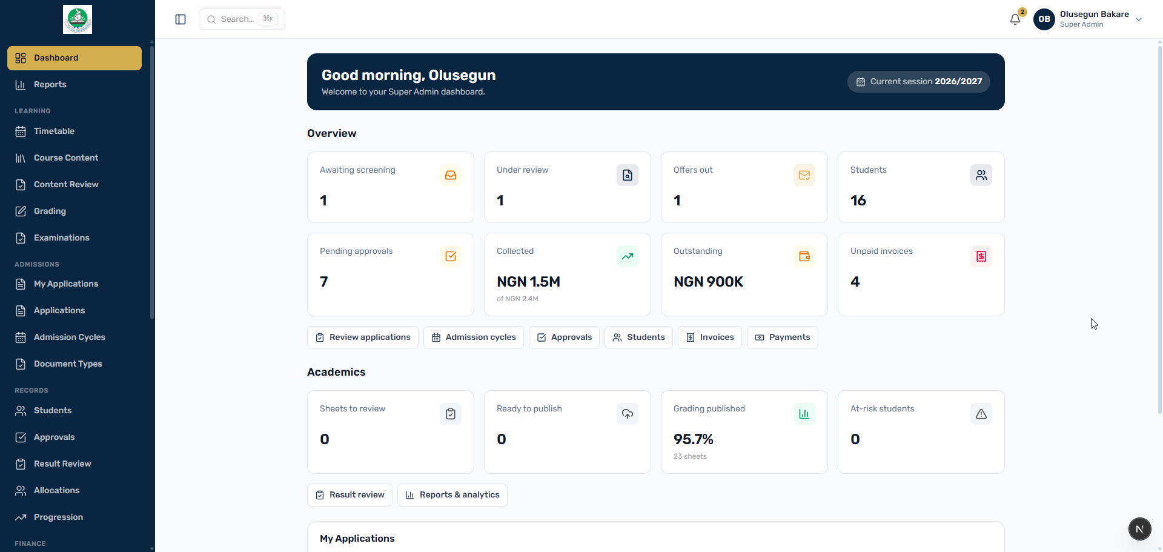Go to Admission Cycles in sidebar

click(x=75, y=338)
